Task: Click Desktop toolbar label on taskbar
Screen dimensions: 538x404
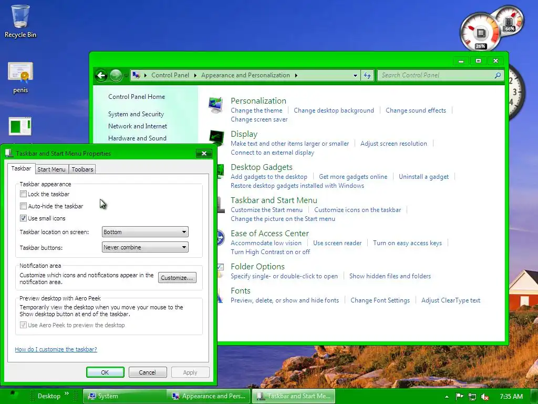Action: coord(49,396)
